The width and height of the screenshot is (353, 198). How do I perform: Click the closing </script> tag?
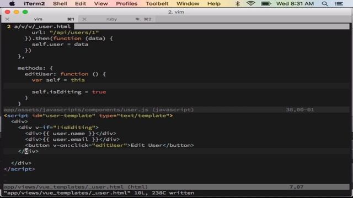tap(19, 169)
